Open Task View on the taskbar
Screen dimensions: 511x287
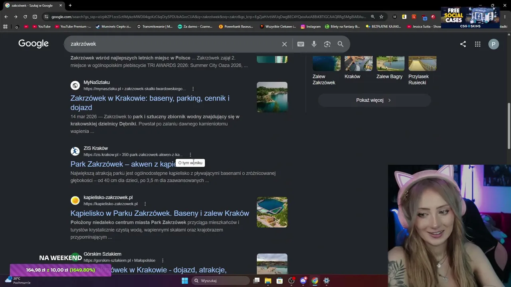coord(257,281)
